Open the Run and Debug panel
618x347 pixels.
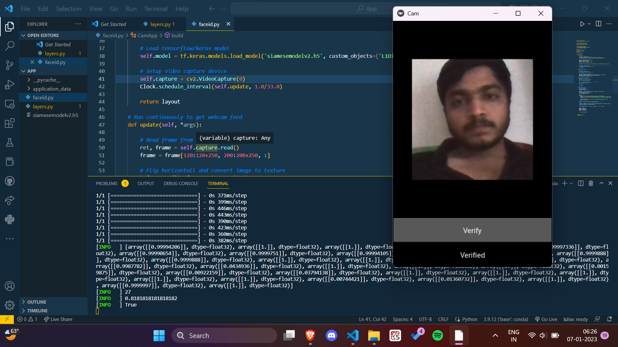pyautogui.click(x=10, y=84)
